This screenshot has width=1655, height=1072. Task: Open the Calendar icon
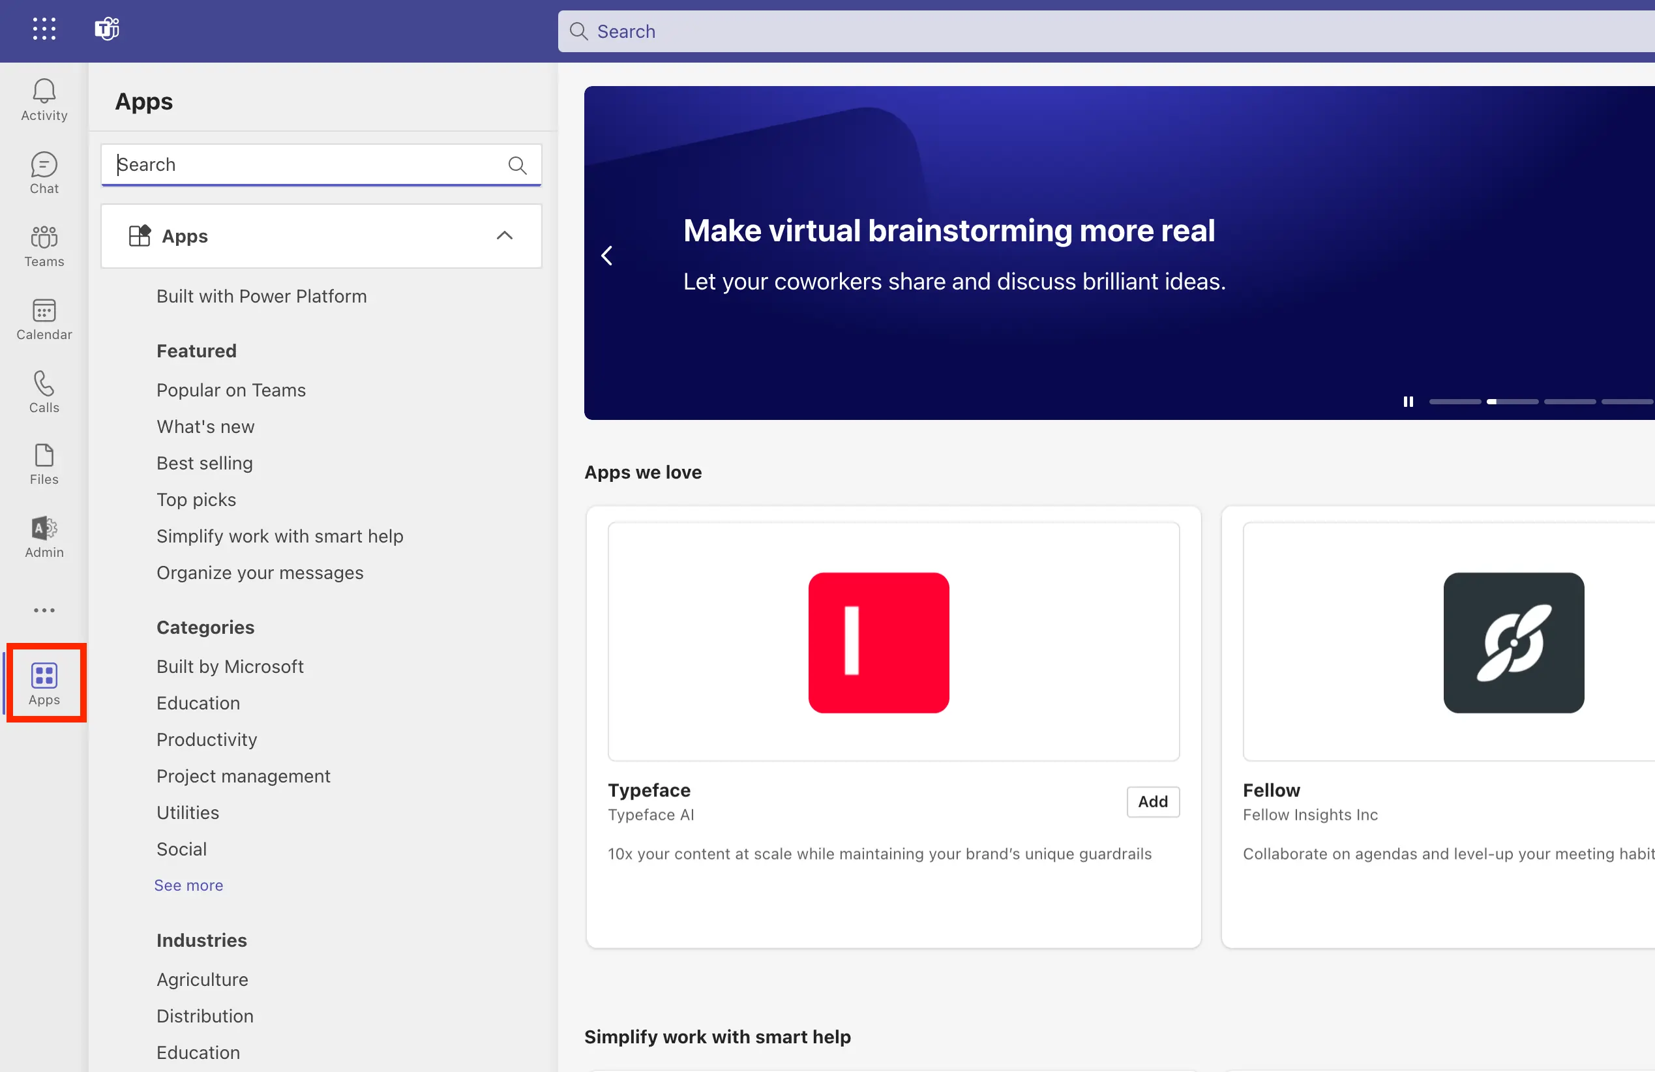[x=43, y=319]
